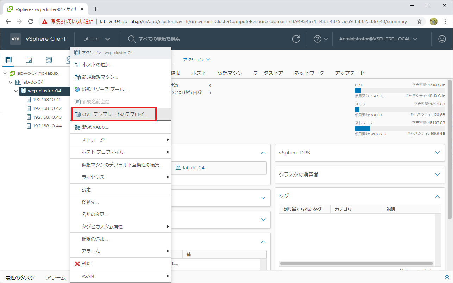Open the アラーム tab in the bottom panel
Image resolution: width=453 pixels, height=283 pixels.
[x=56, y=277]
